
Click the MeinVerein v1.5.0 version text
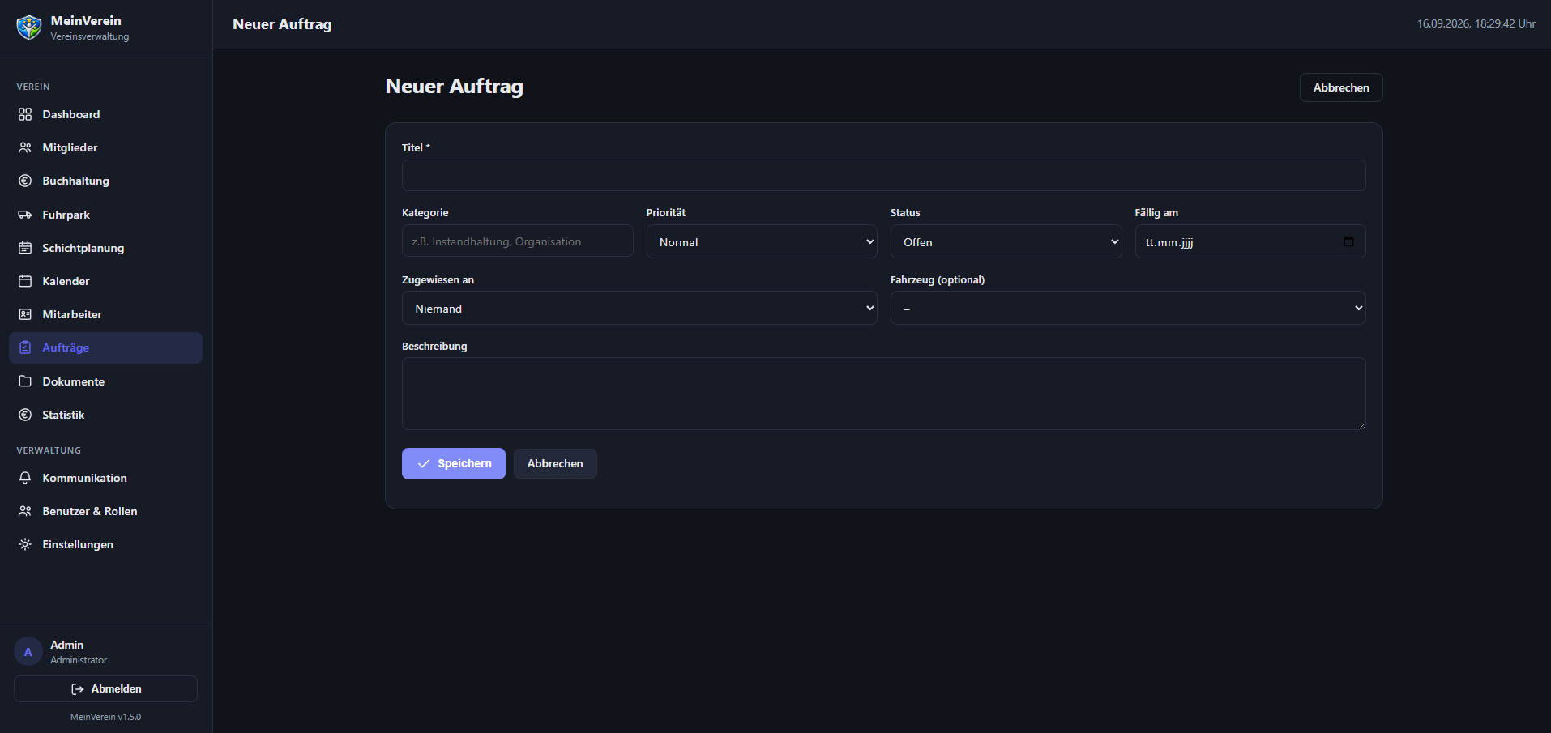point(105,717)
